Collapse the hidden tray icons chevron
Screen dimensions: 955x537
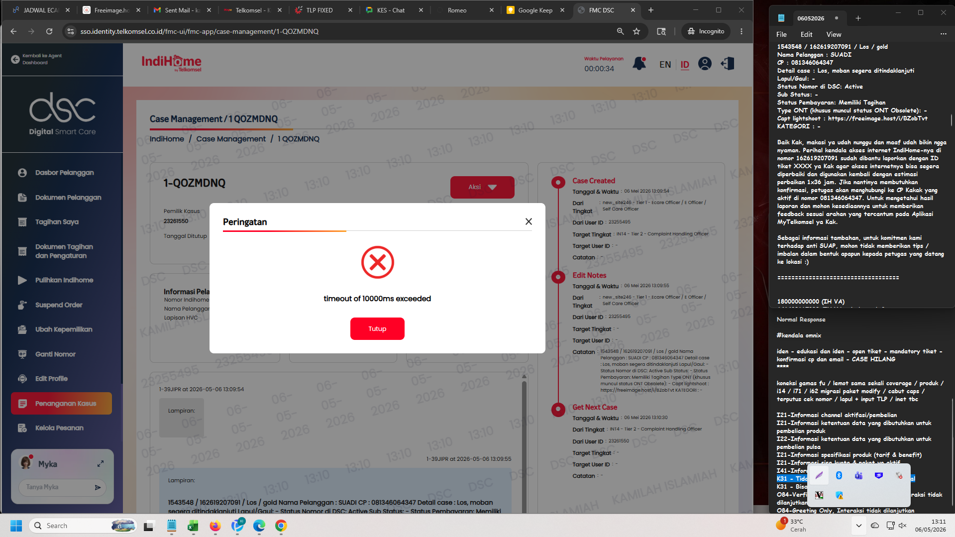click(858, 526)
